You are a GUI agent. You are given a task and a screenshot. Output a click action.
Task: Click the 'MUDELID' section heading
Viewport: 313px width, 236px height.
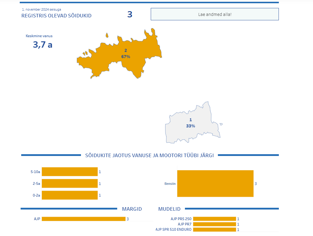(x=169, y=209)
